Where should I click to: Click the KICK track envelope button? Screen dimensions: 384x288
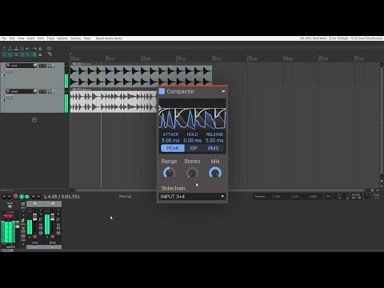pos(10,71)
